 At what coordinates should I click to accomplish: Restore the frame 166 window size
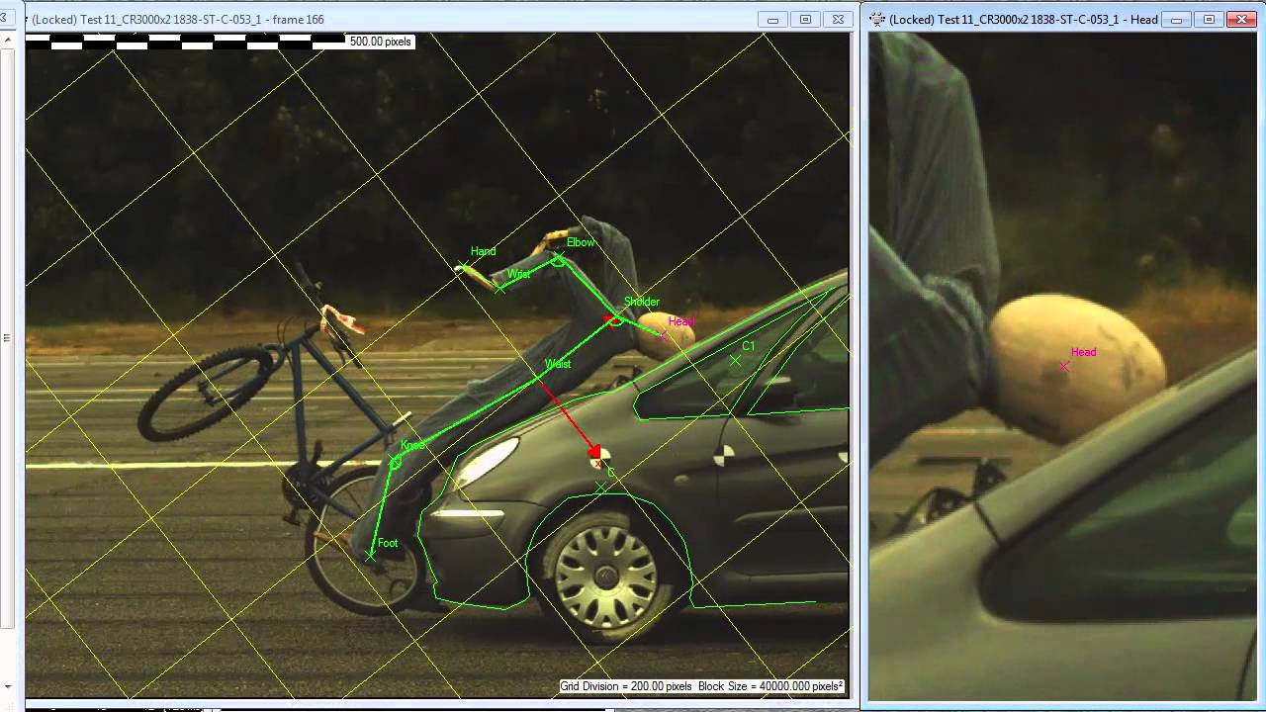click(805, 19)
